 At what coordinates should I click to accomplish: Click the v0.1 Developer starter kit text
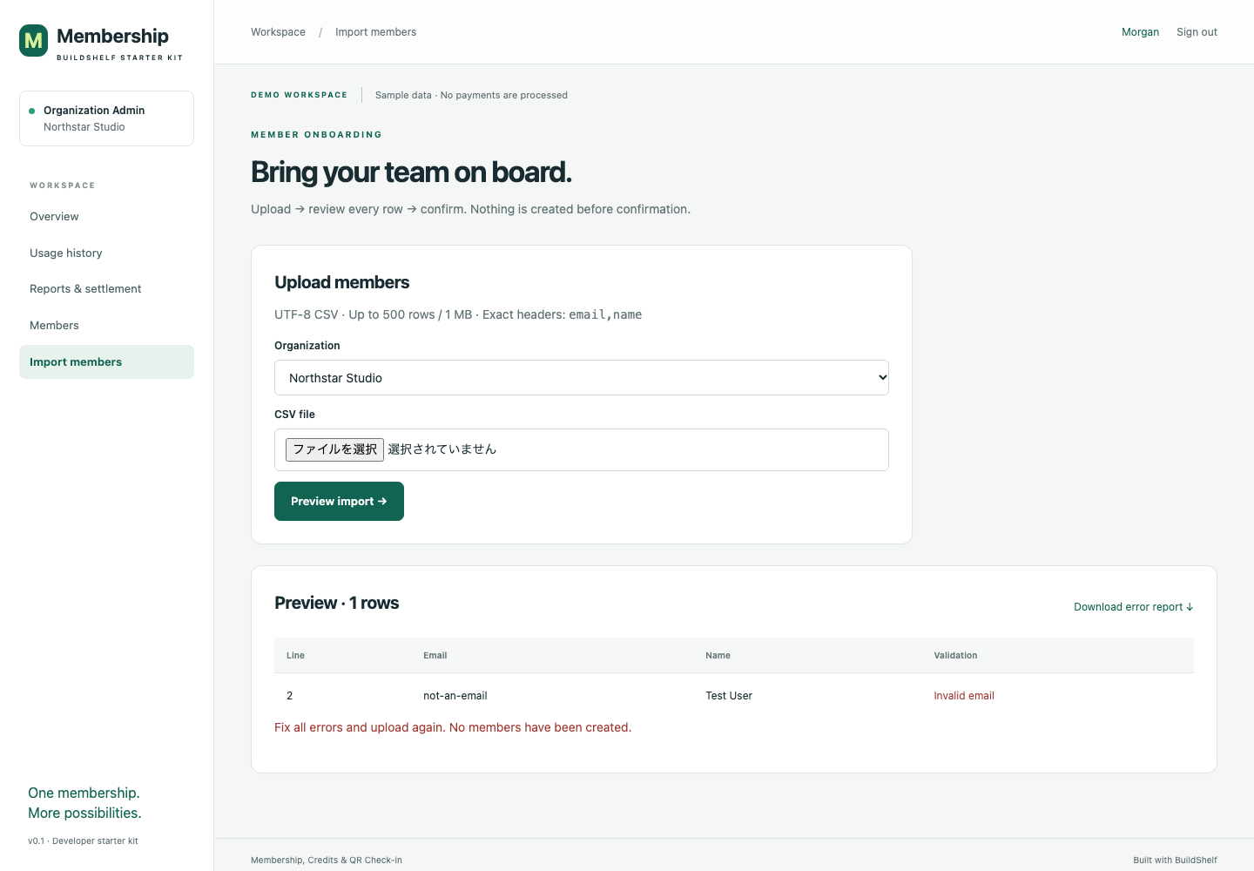83,841
